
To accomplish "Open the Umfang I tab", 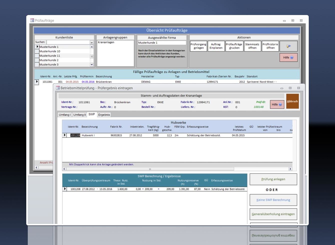I will click(65, 115).
